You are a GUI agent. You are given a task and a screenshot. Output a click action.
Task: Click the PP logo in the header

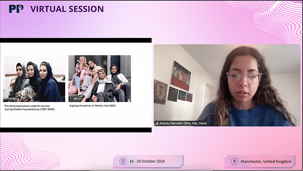(x=16, y=8)
